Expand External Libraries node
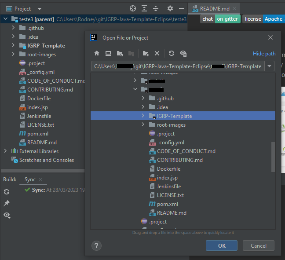This screenshot has height=260, width=285. (x=5, y=151)
